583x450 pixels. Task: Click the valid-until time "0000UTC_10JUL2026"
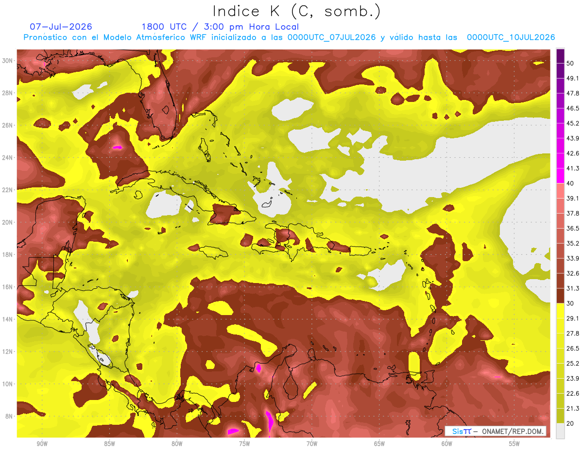(511, 37)
